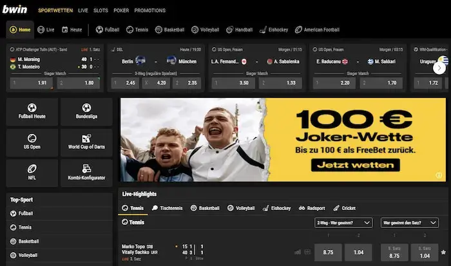Viewport: 451px width, 266px height.
Task: Select Cricket tab in Live-Highlights
Action: coord(344,208)
